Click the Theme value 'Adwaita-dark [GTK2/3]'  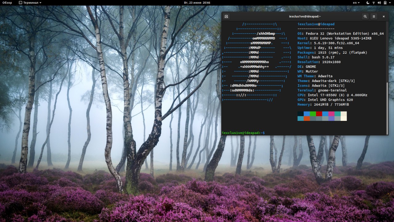pyautogui.click(x=333, y=81)
